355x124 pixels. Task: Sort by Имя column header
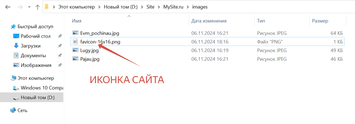pos(77,21)
